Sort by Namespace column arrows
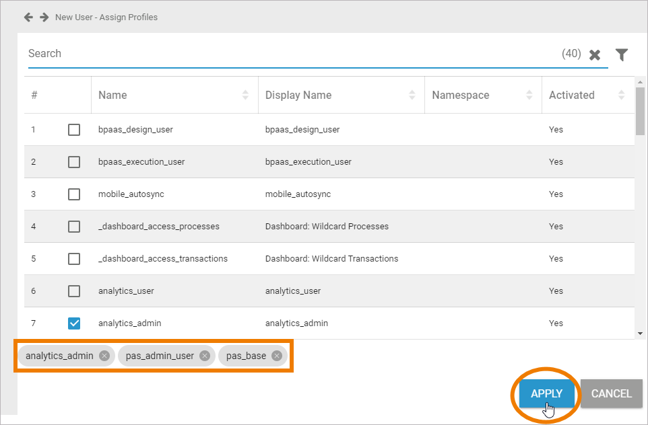 (x=529, y=95)
